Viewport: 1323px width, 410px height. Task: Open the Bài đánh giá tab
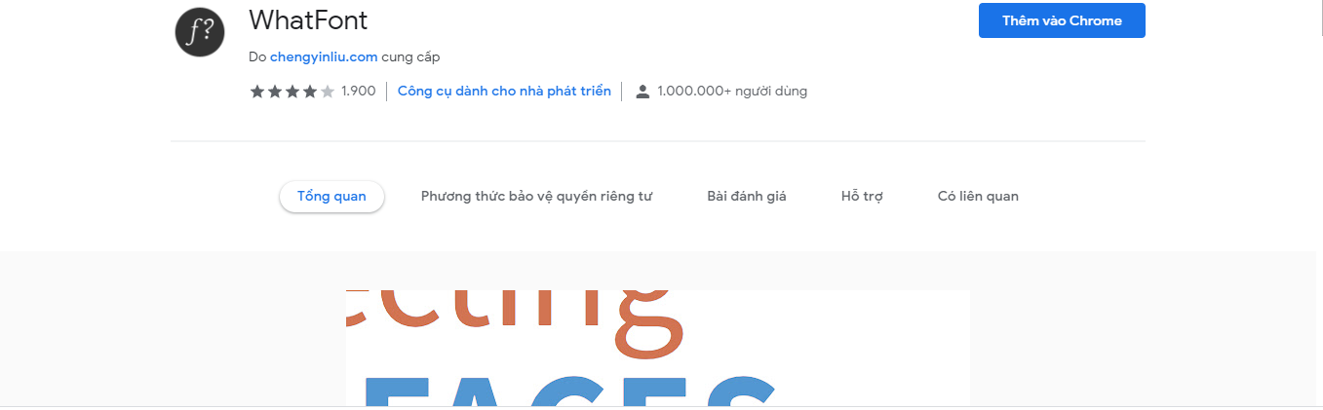click(x=747, y=196)
